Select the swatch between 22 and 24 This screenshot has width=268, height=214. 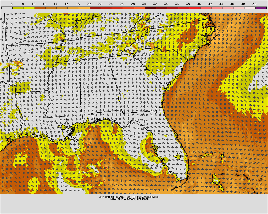(107, 8)
